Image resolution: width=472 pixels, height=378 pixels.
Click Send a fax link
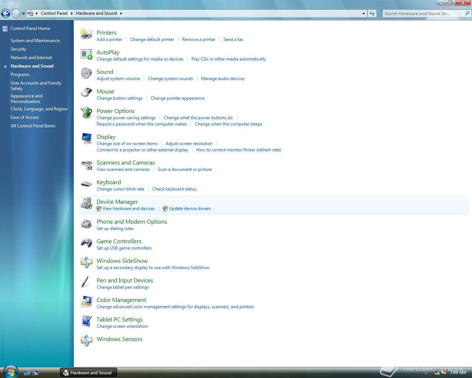(233, 39)
